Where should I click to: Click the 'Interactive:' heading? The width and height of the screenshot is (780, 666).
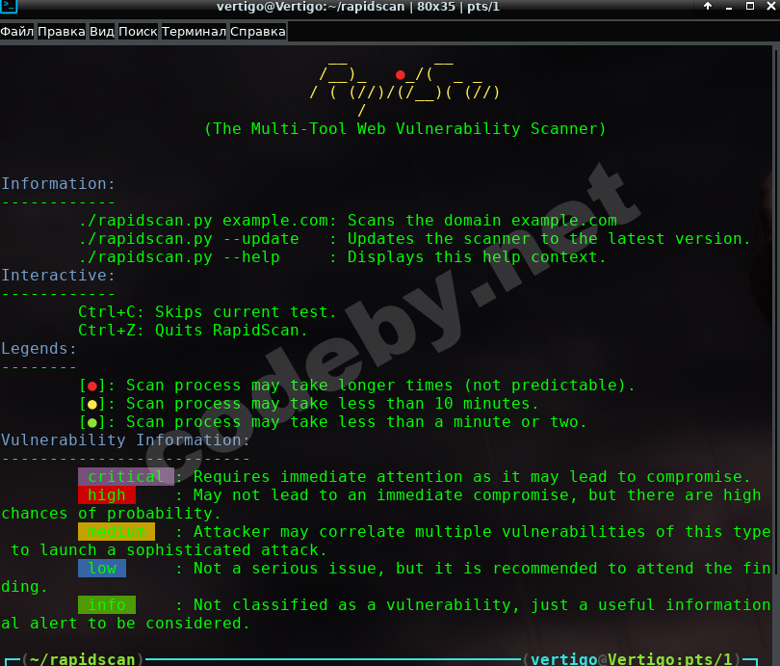coord(58,276)
